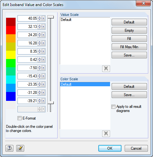
Task: Decrease the 16.28 value with spinner down
Action: 40,44
